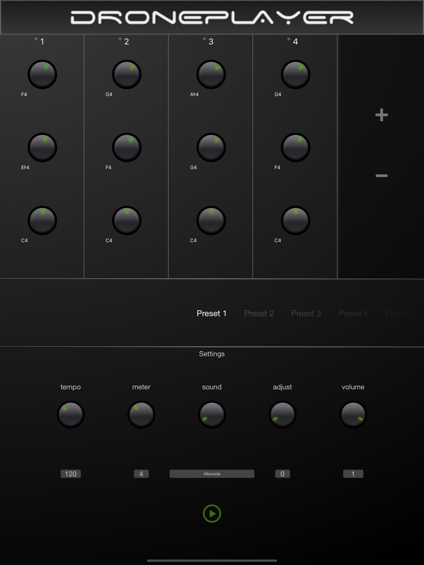Click the DRONEPLAYER title logo
The image size is (424, 565).
pos(212,17)
